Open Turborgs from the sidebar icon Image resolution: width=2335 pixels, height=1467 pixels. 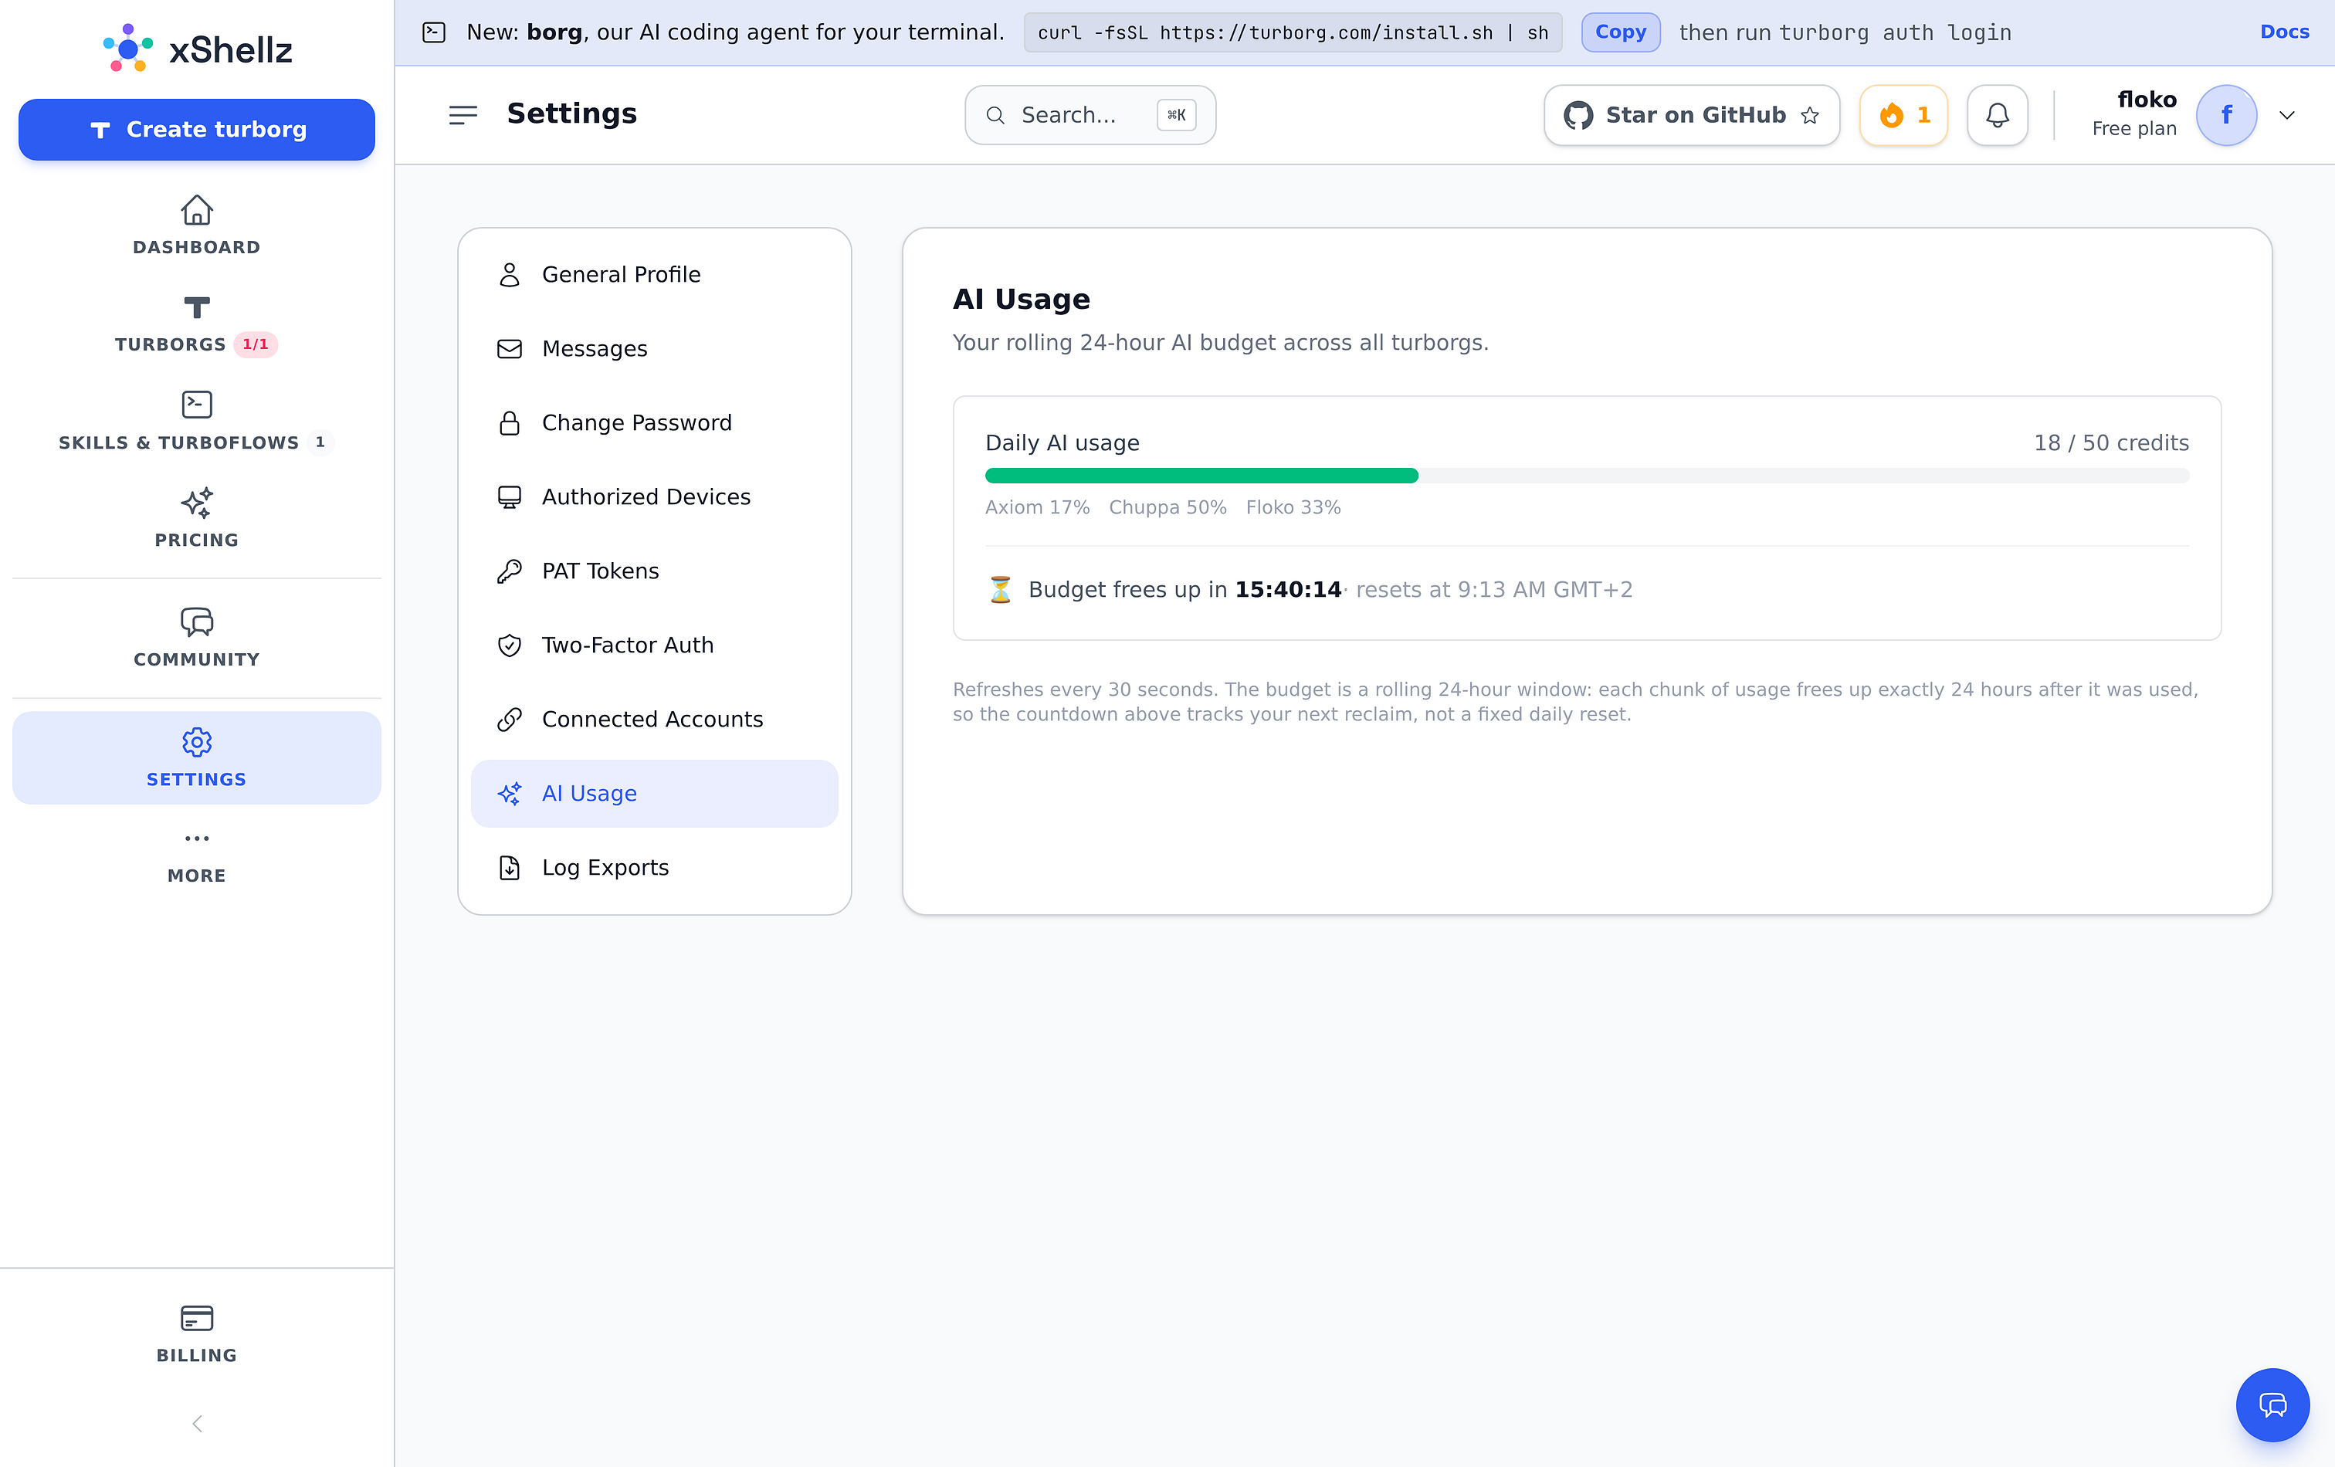(197, 307)
